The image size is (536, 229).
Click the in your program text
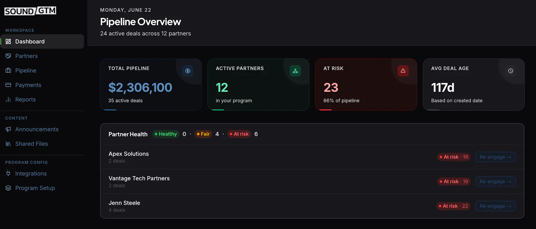tap(234, 101)
